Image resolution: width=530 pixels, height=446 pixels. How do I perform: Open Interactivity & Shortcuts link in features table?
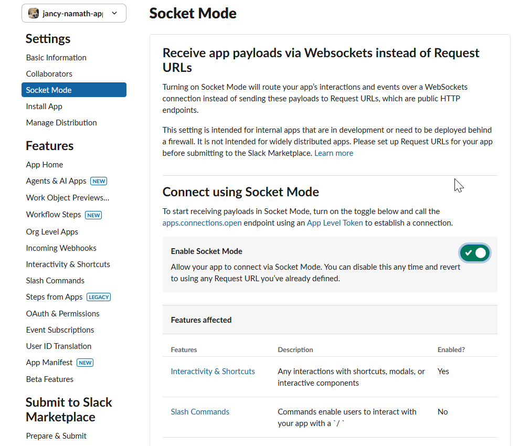(x=213, y=371)
